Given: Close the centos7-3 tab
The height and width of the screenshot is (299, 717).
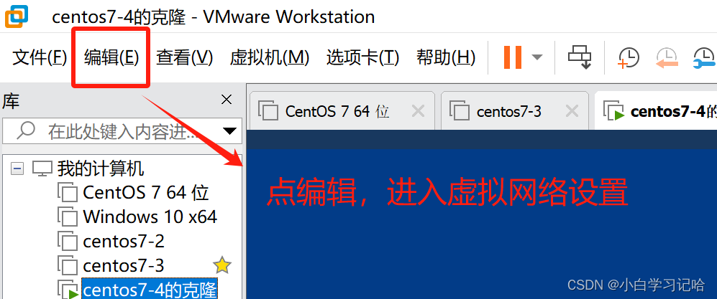Looking at the screenshot, I should click(x=572, y=110).
